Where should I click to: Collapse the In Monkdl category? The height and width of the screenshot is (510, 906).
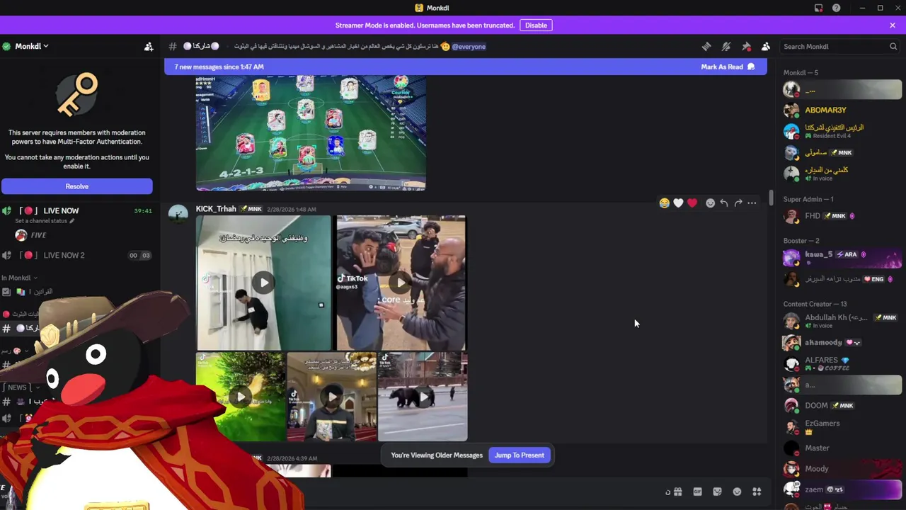pyautogui.click(x=19, y=278)
